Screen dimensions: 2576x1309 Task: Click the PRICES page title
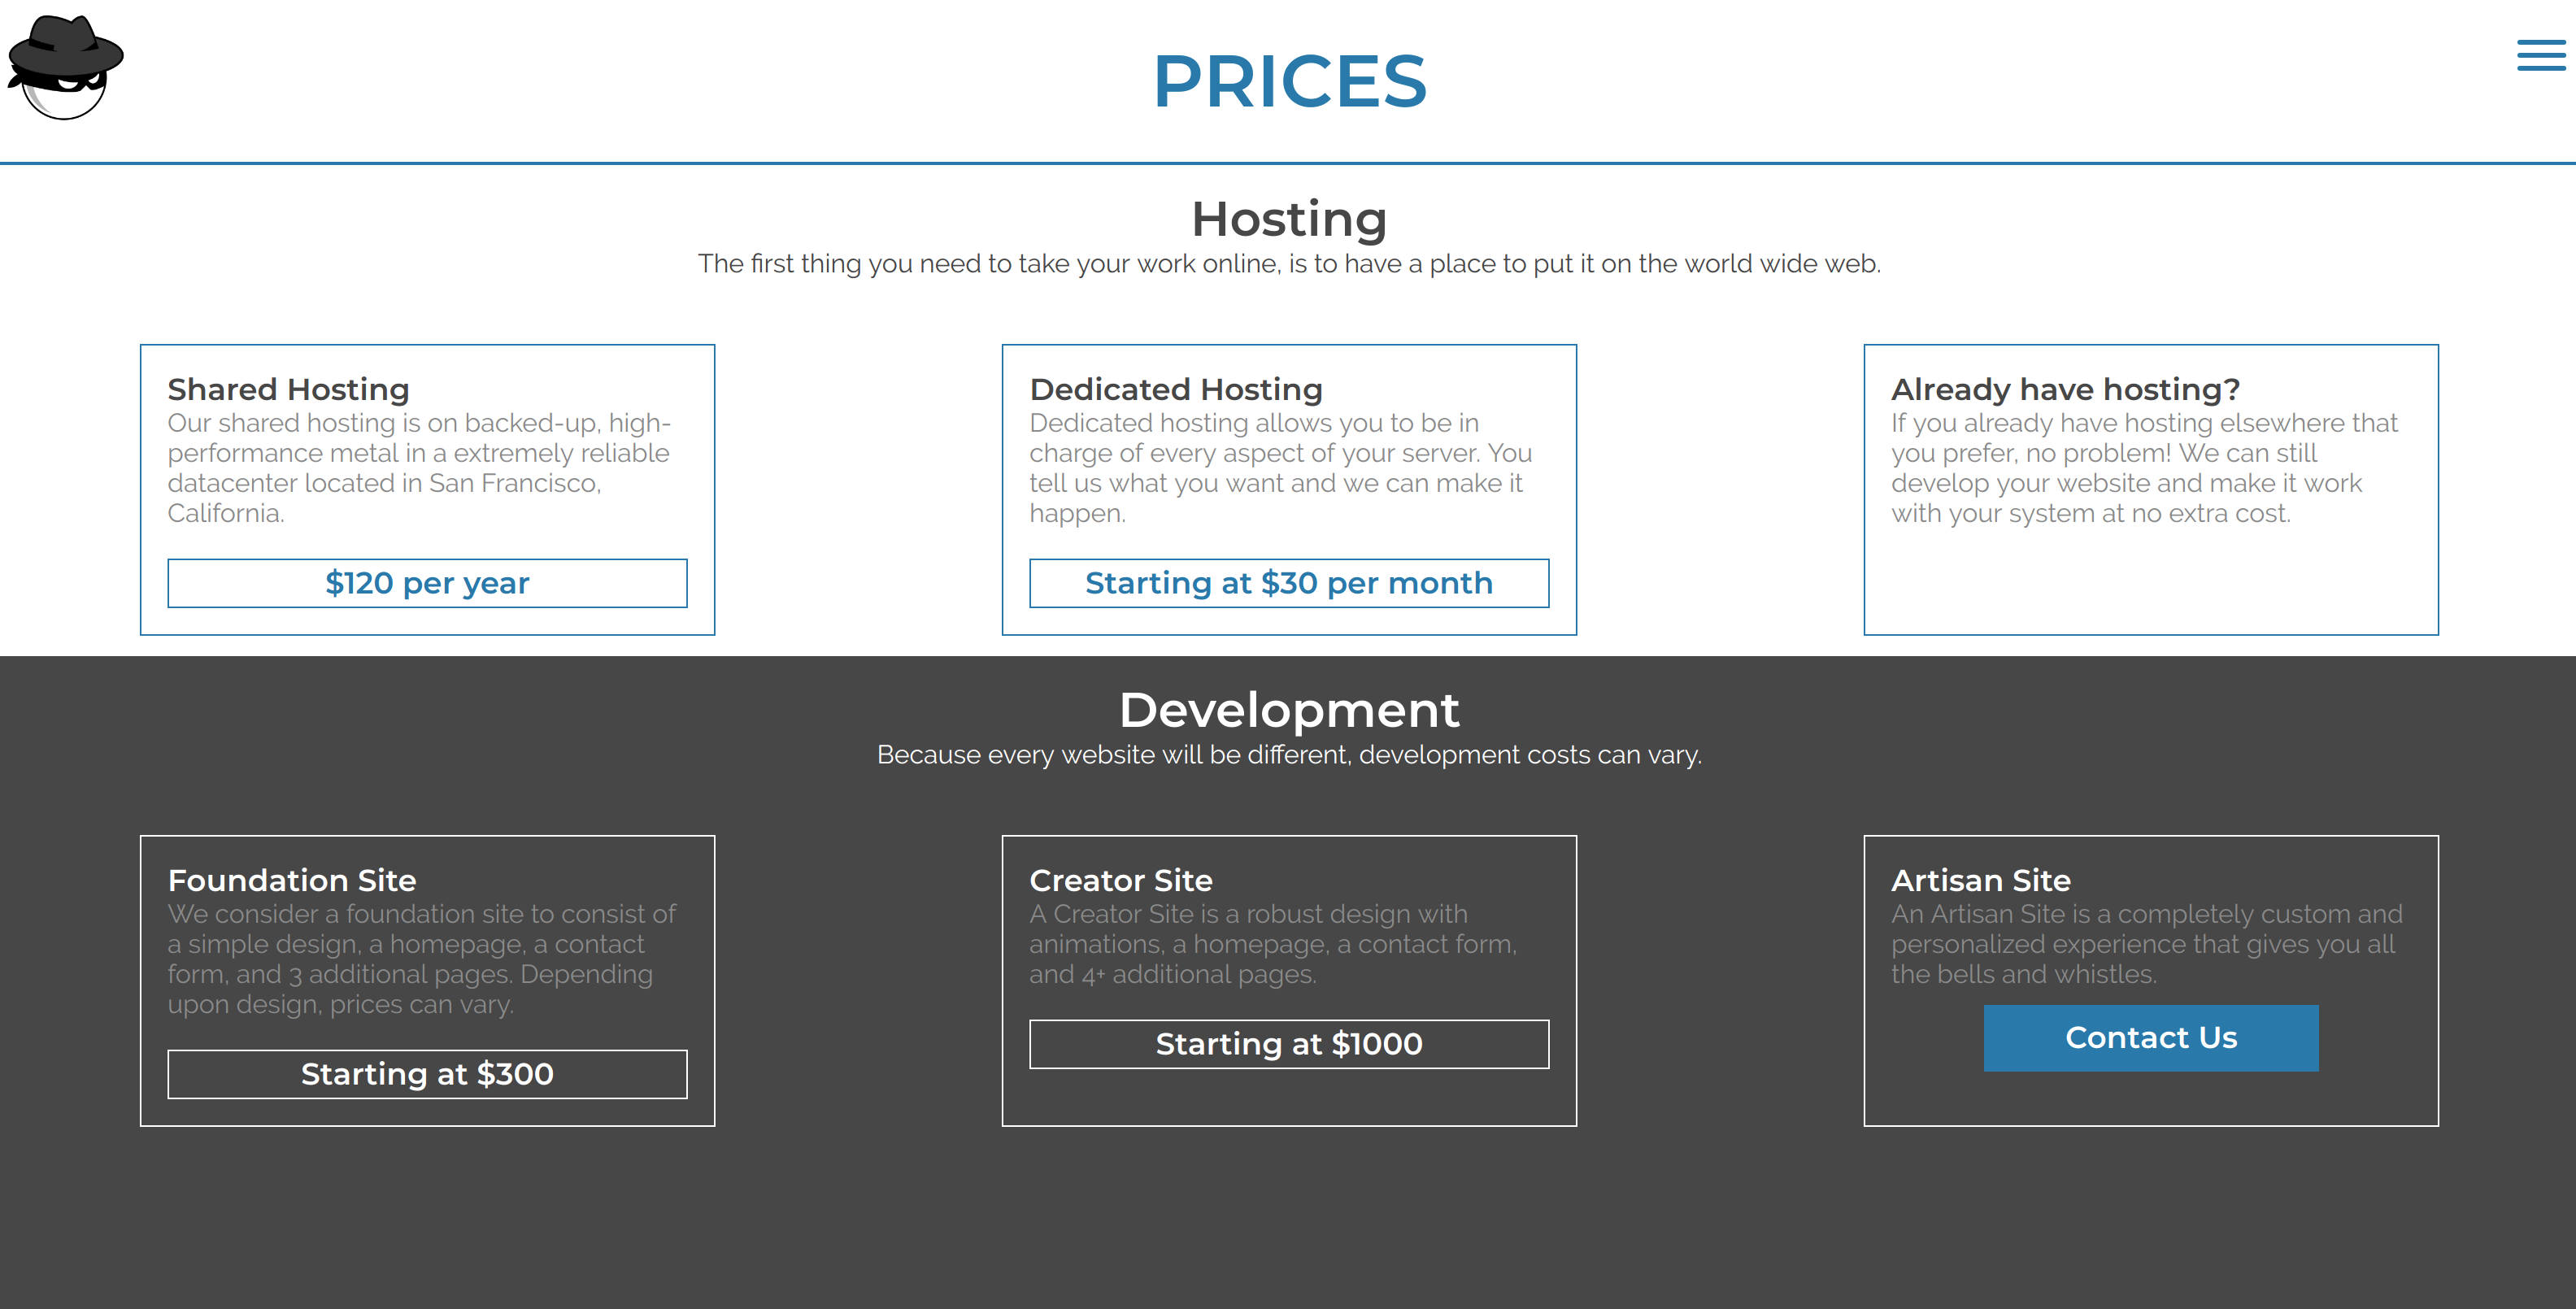pyautogui.click(x=1289, y=81)
